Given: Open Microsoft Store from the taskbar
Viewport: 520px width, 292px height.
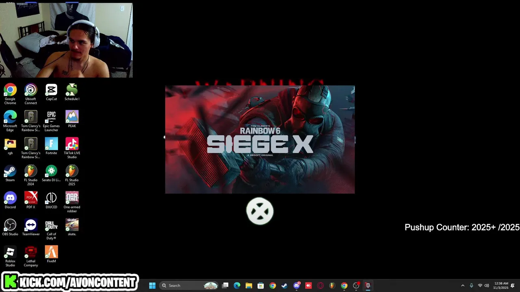Looking at the screenshot, I should click(261, 286).
